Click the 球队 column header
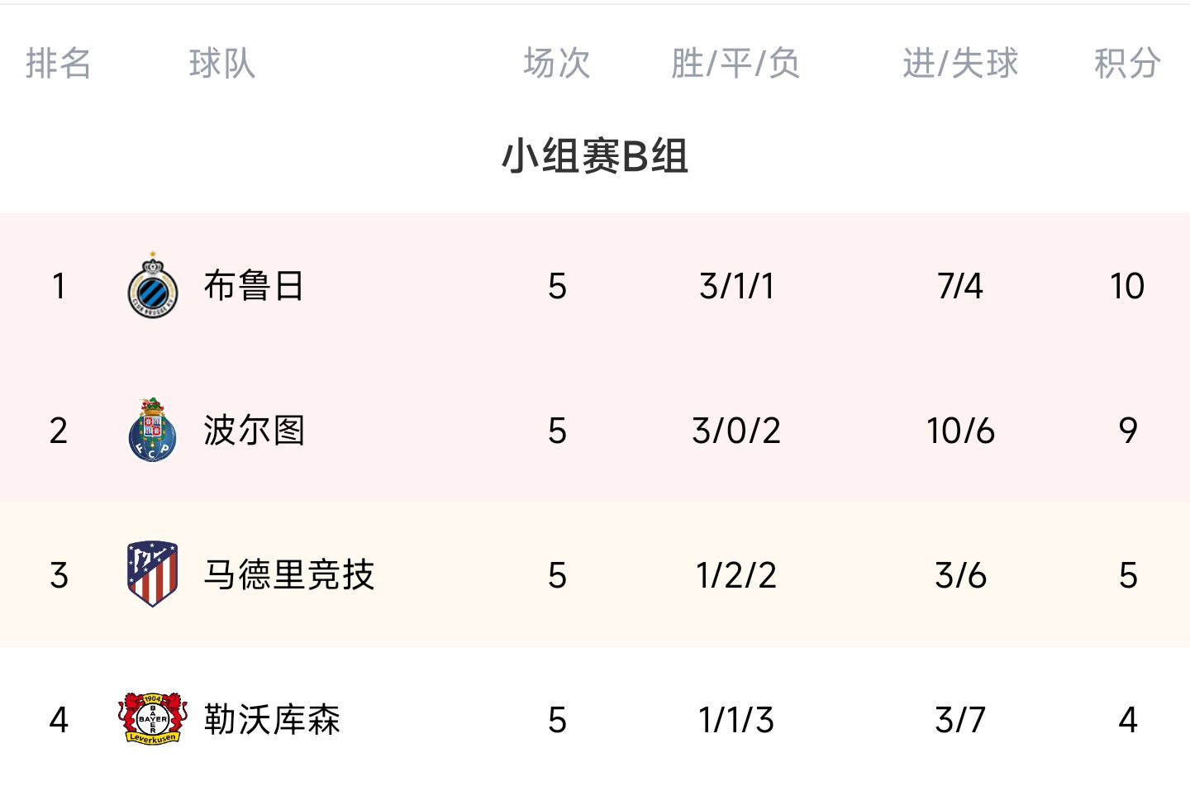Image resolution: width=1190 pixels, height=786 pixels. click(x=222, y=64)
